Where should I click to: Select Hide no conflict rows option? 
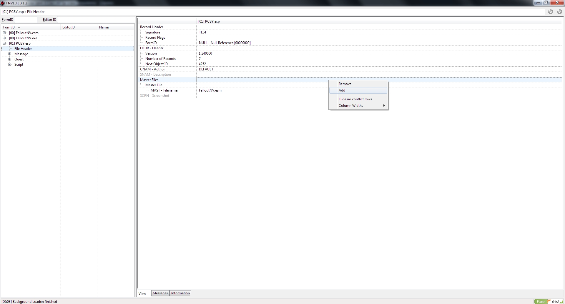pyautogui.click(x=358, y=99)
